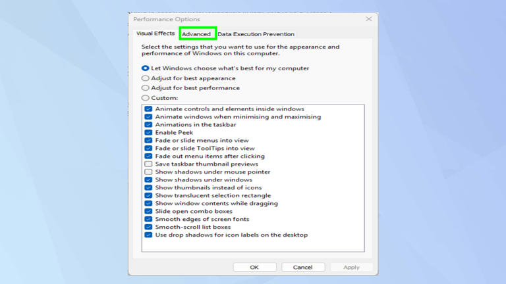Switch to the Advanced tab
Viewport: 506px width, 284px height.
[x=196, y=34]
